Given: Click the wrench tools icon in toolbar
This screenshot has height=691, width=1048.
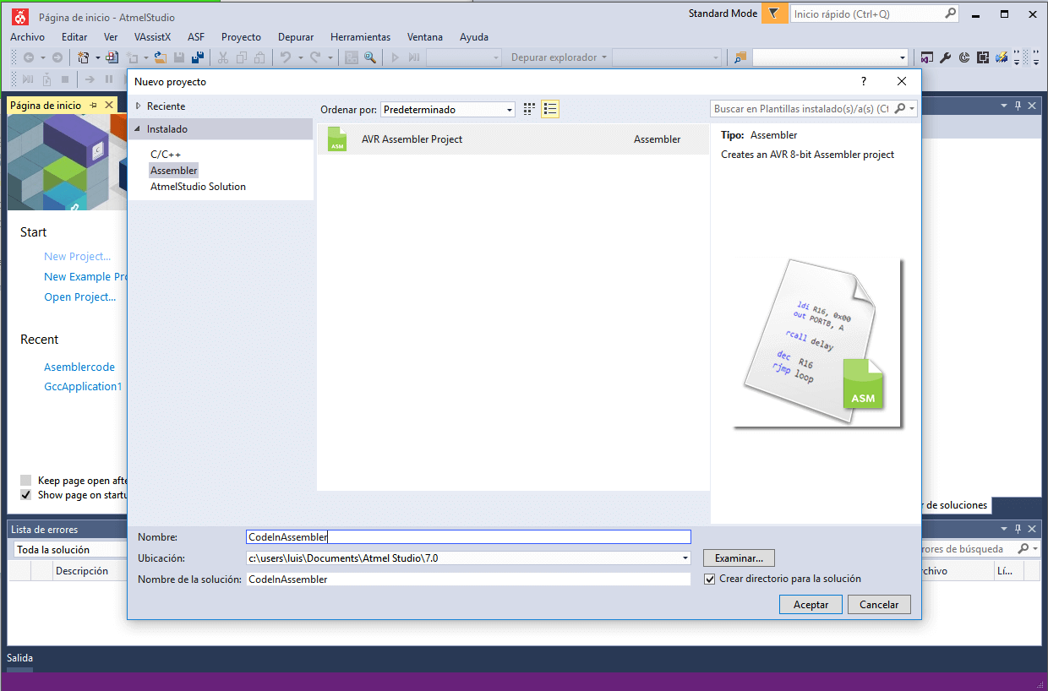Looking at the screenshot, I should coord(946,57).
